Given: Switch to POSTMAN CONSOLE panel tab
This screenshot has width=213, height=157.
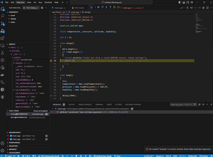Looking at the screenshot, I should [x=133, y=105].
